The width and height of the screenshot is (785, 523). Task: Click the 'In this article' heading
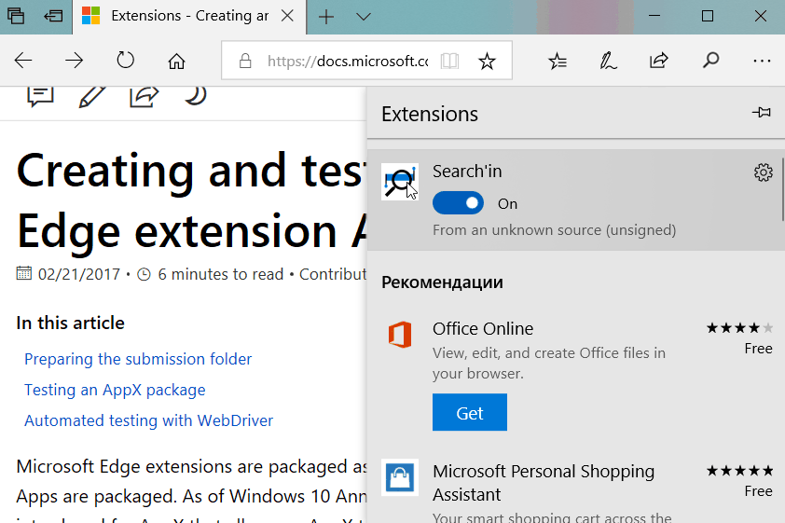[70, 323]
